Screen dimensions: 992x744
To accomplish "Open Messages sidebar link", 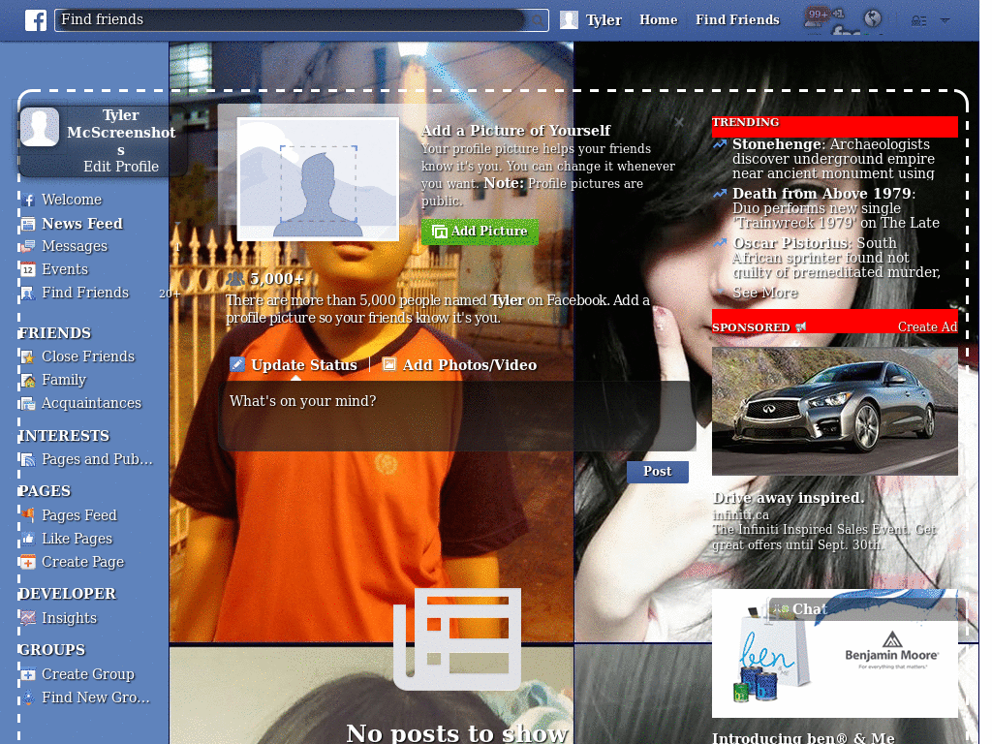I will (x=75, y=247).
